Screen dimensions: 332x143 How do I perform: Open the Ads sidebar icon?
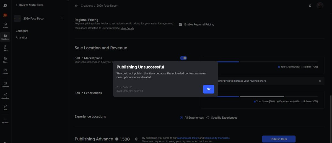[x=5, y=107]
